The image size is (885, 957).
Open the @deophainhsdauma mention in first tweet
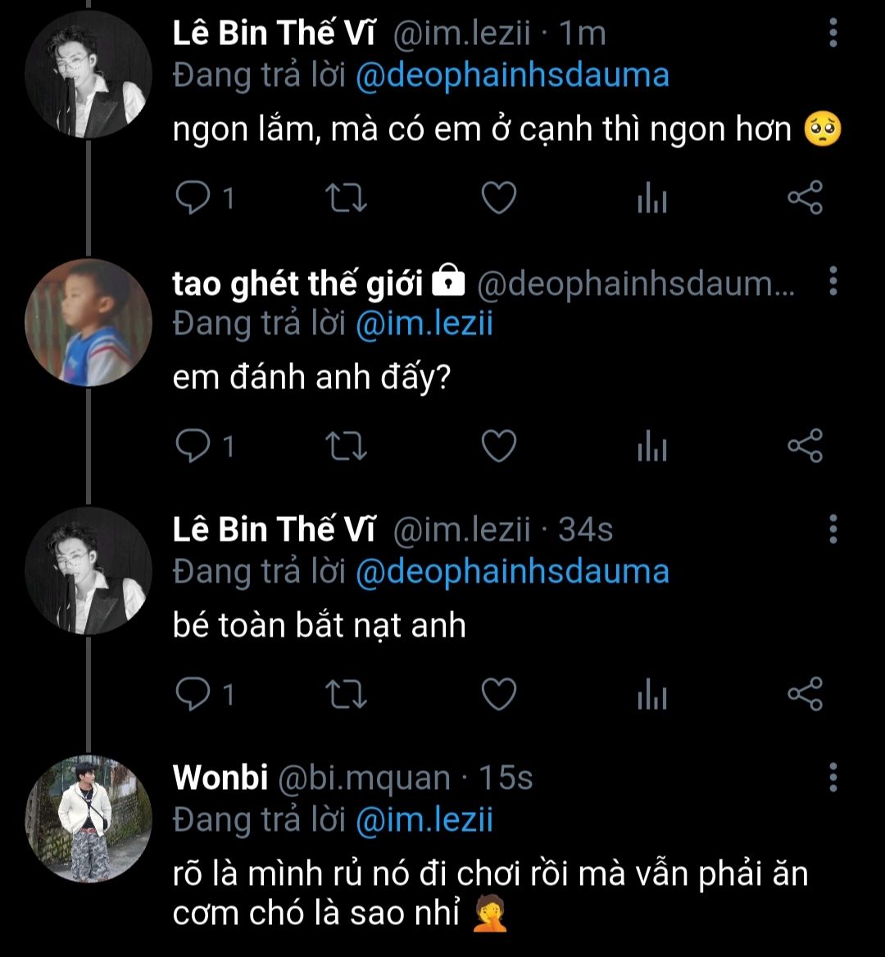point(512,75)
